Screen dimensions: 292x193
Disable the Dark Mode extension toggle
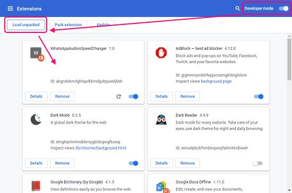click(133, 163)
